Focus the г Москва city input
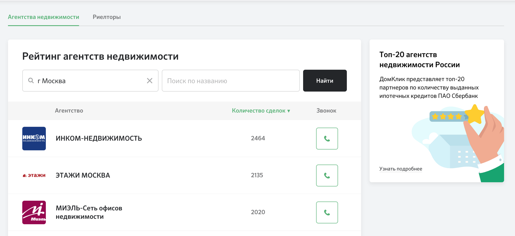The height and width of the screenshot is (236, 515). pyautogui.click(x=90, y=81)
